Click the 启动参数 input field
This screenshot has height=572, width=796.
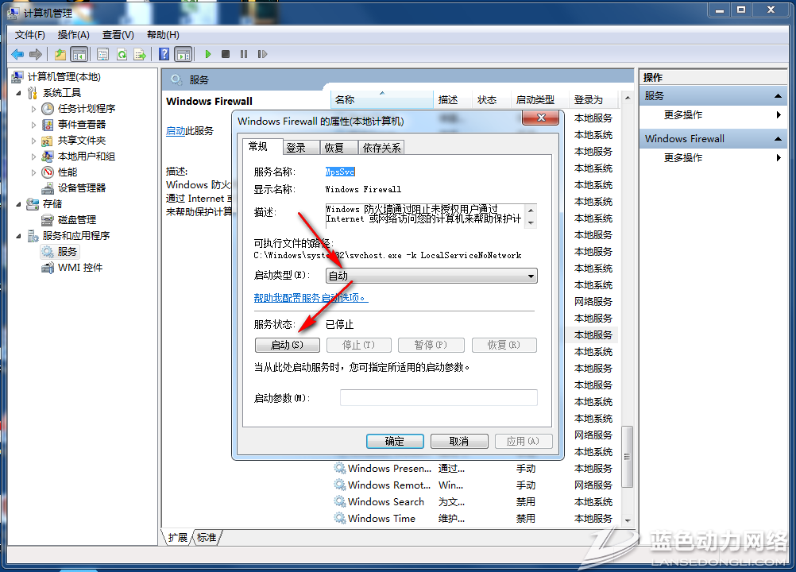point(439,397)
